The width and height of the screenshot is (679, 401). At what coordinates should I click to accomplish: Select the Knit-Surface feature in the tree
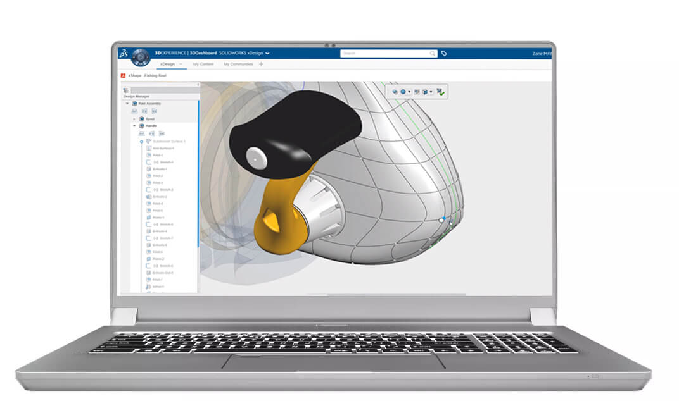coord(163,149)
